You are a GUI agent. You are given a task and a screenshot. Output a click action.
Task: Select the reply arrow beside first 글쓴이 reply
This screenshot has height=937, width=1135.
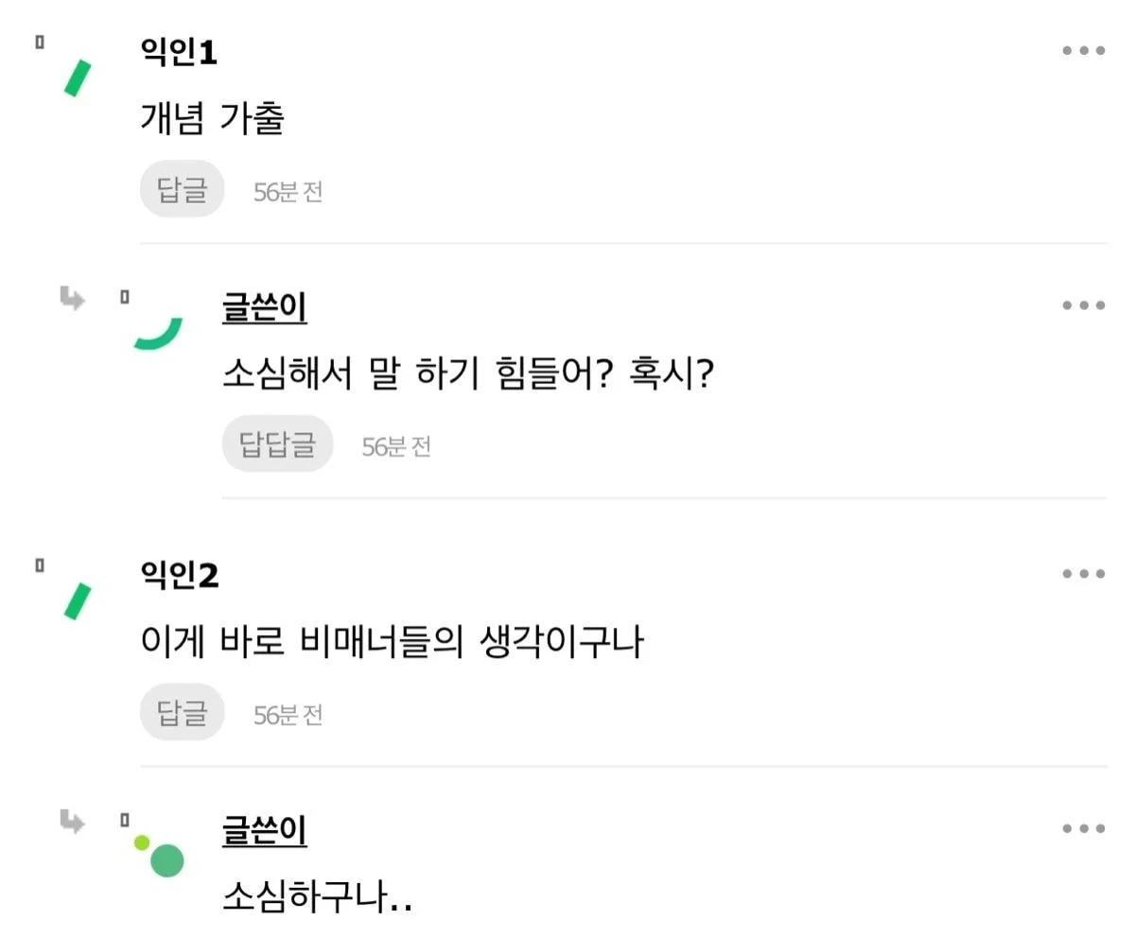coord(73,299)
